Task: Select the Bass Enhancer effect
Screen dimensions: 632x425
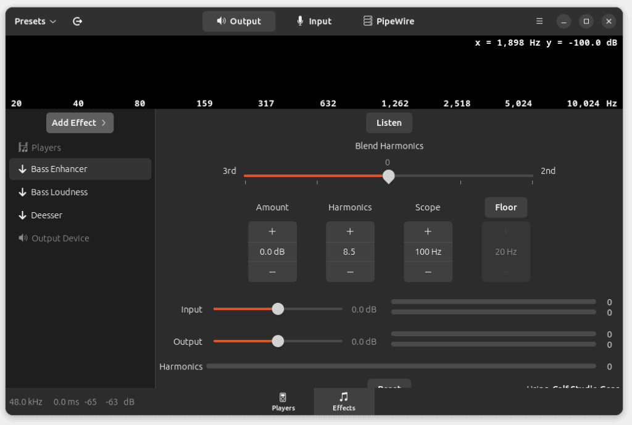Action: pyautogui.click(x=80, y=169)
